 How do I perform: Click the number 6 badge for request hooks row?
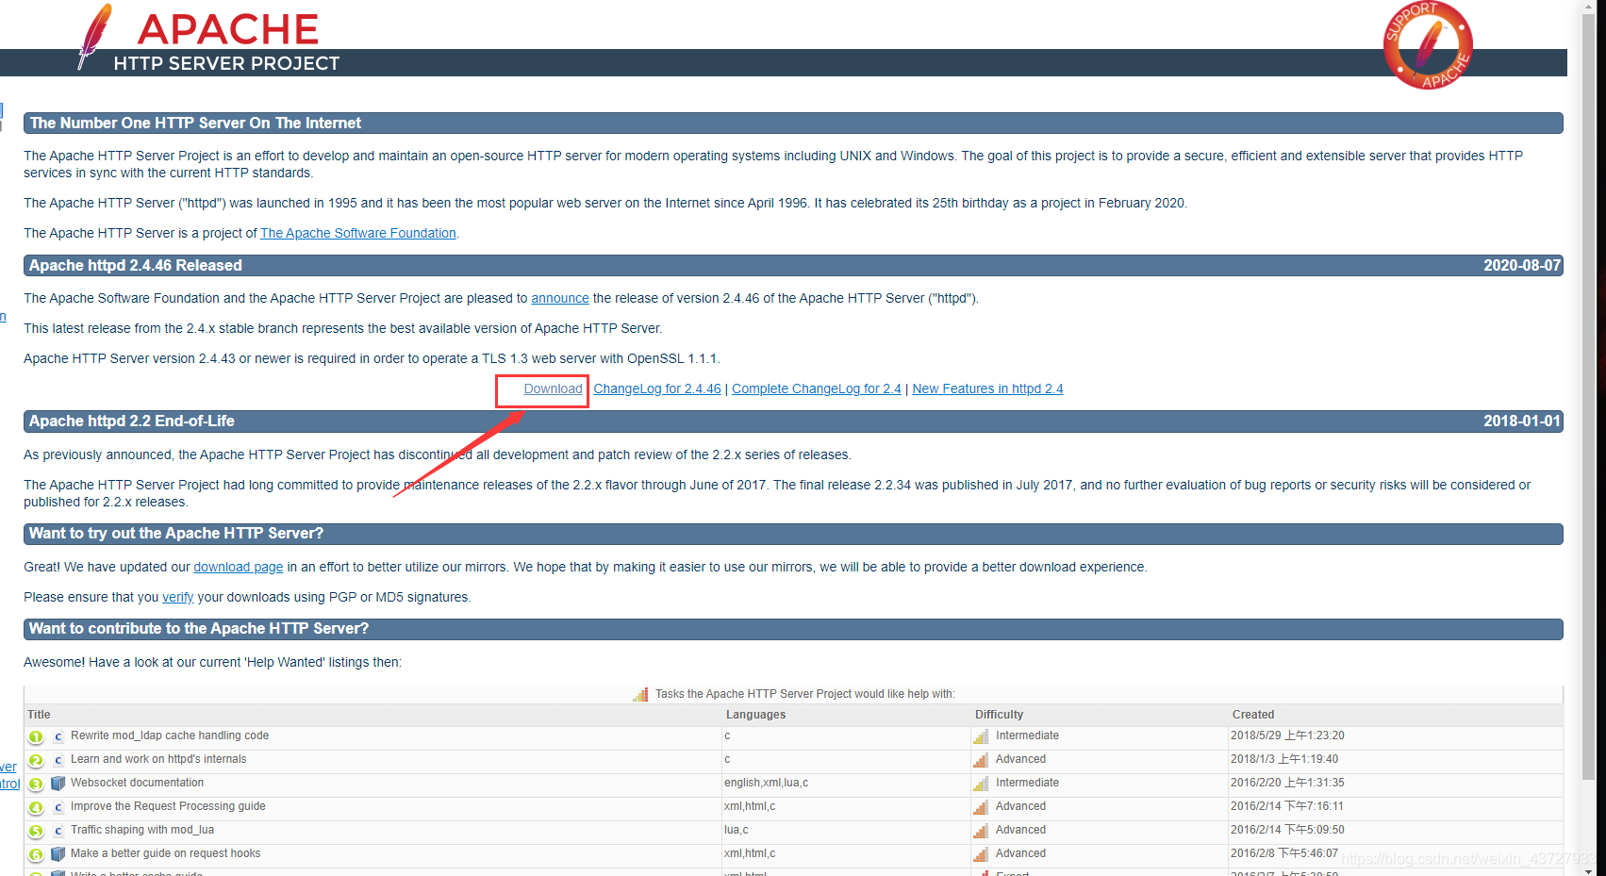36,855
